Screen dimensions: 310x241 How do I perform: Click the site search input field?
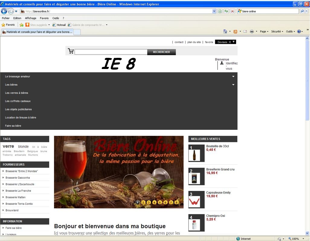111,52
